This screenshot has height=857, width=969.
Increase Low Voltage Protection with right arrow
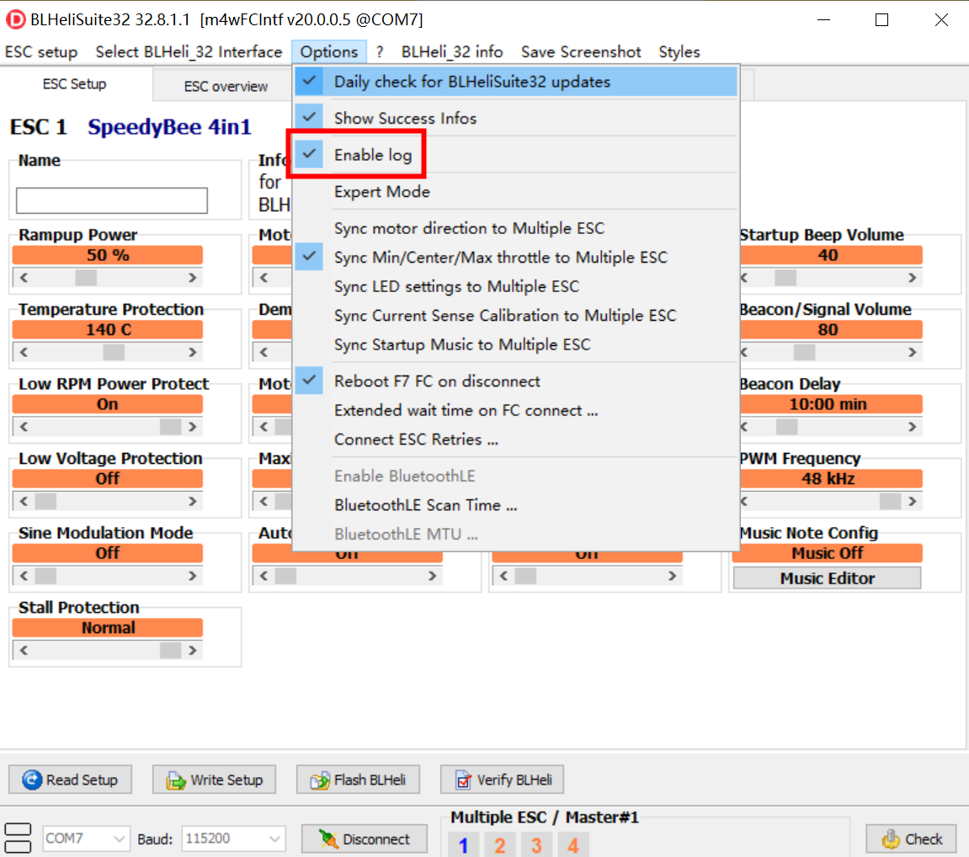click(x=193, y=501)
